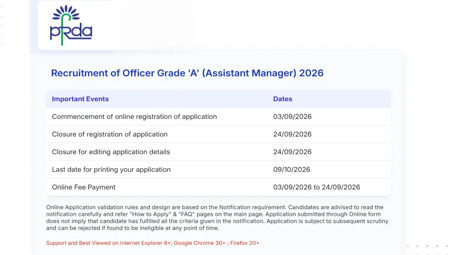Click the date beside 'Closure for editing application details'
The height and width of the screenshot is (255, 454).
click(292, 152)
